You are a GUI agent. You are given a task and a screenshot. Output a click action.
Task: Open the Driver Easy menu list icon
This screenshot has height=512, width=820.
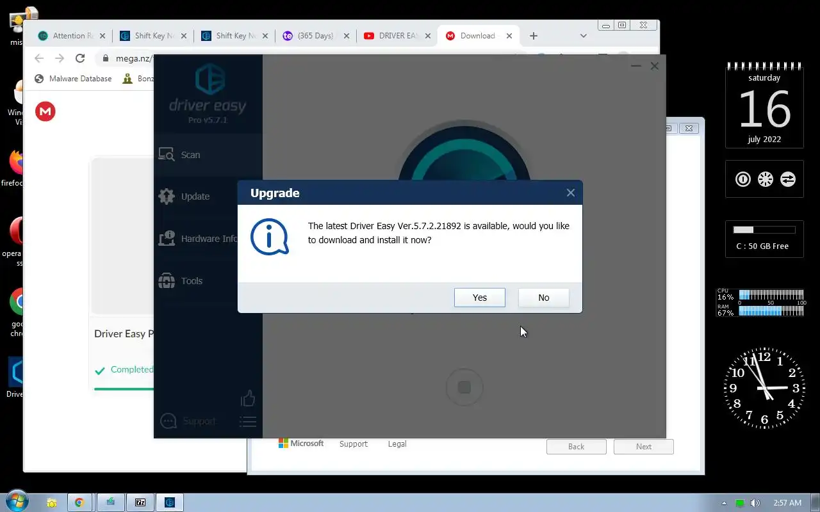point(248,421)
